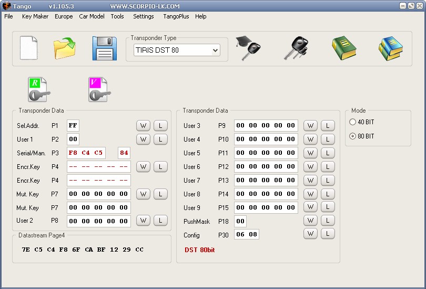This screenshot has width=426, height=289.
Task: Click the black bunch of keys icon
Action: (297, 48)
